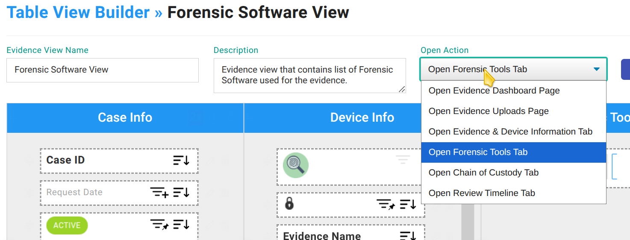630x240 pixels.
Task: Click the sort icon on ACTIVE status row
Action: point(181,225)
